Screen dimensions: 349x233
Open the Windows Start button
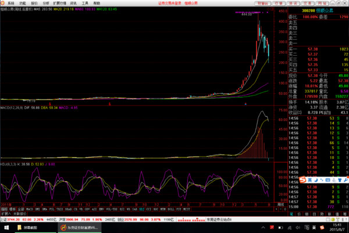(x=6, y=228)
